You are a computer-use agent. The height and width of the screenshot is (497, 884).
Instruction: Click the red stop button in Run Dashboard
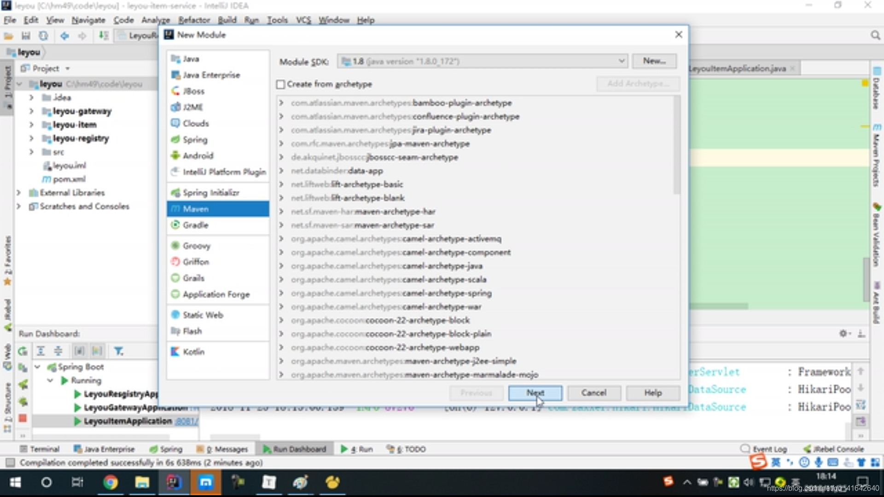pyautogui.click(x=23, y=418)
